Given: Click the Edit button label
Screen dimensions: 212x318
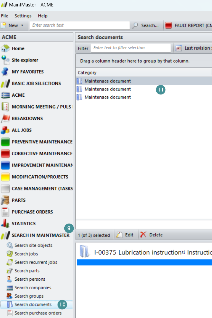Looking at the screenshot, I should point(129,235).
